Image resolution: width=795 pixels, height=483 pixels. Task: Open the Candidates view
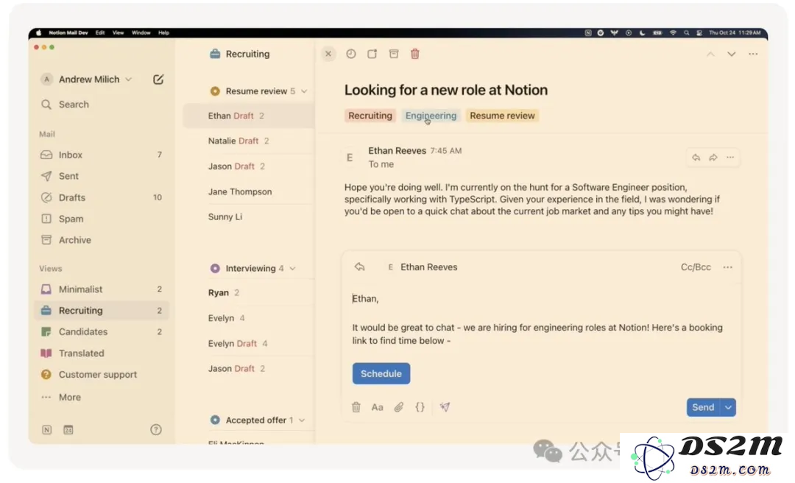click(x=102, y=332)
